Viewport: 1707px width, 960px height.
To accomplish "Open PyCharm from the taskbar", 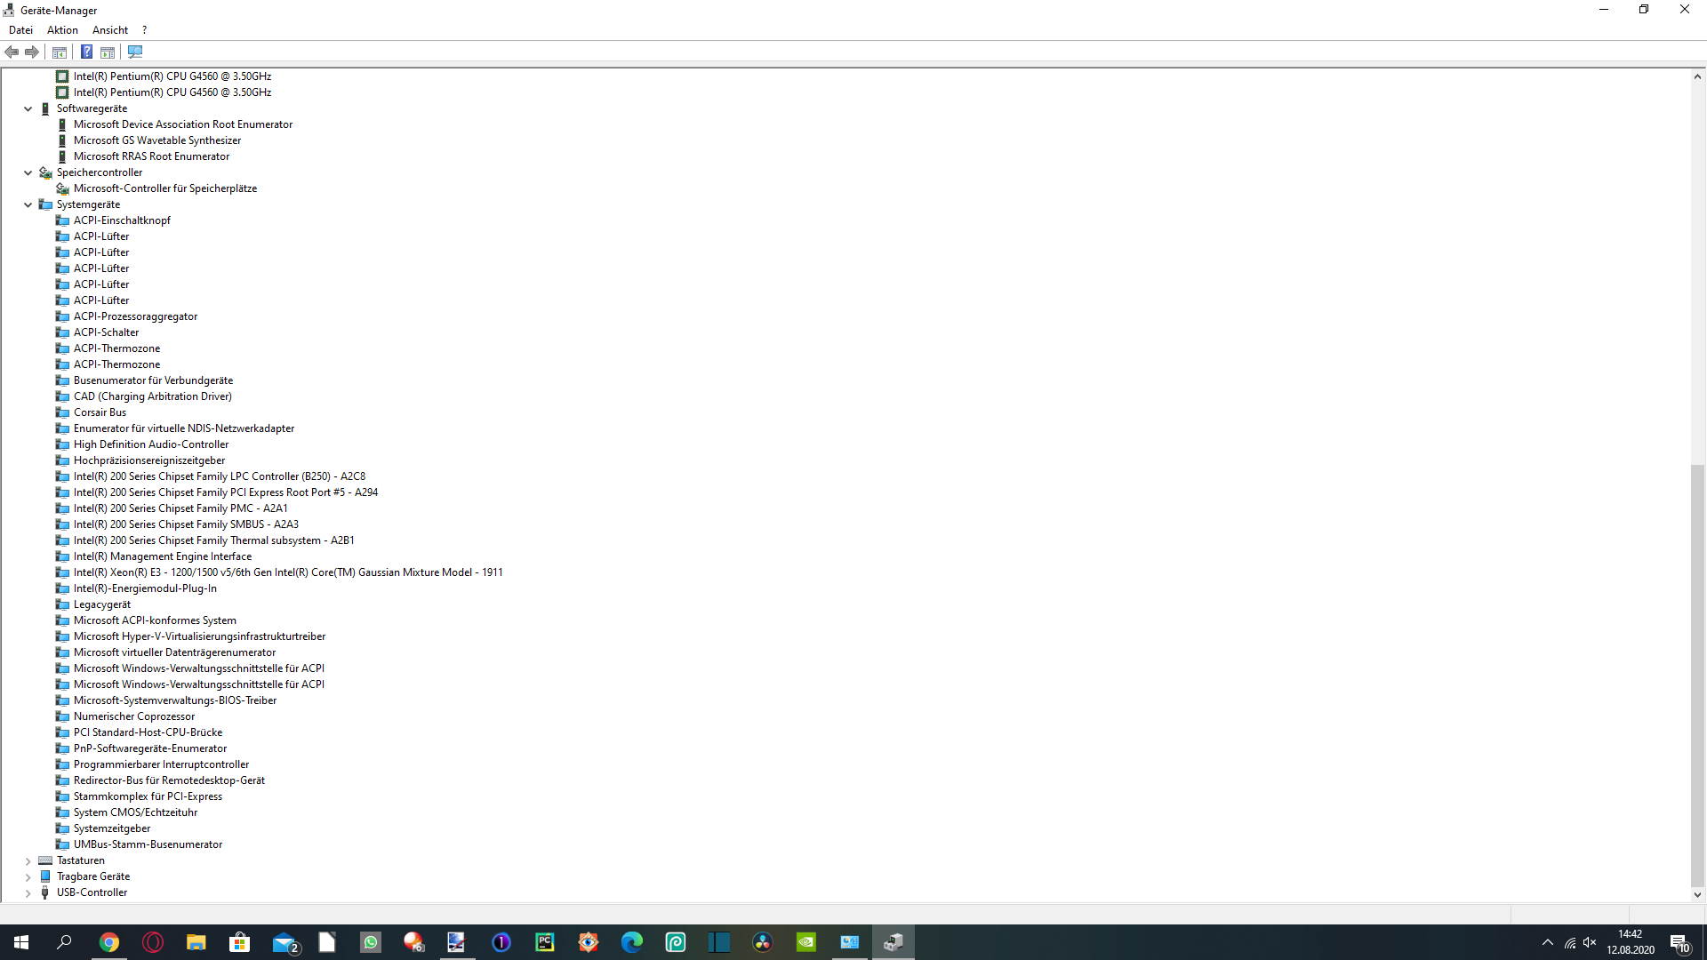I will pyautogui.click(x=544, y=942).
